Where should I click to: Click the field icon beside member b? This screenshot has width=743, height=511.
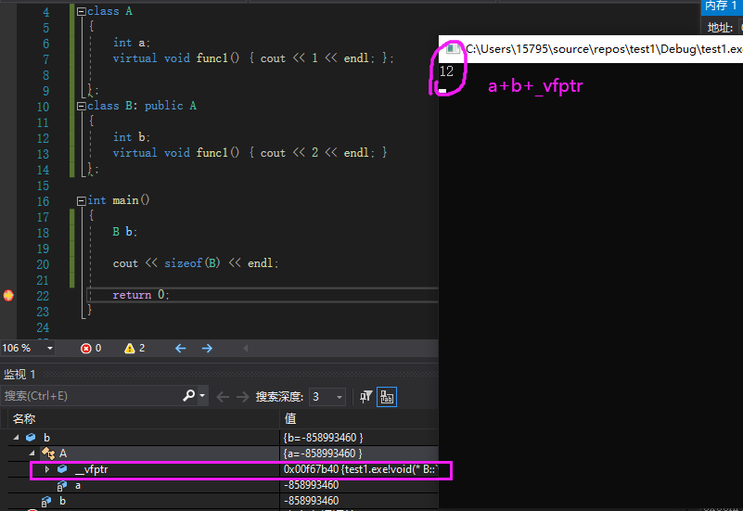coord(46,501)
